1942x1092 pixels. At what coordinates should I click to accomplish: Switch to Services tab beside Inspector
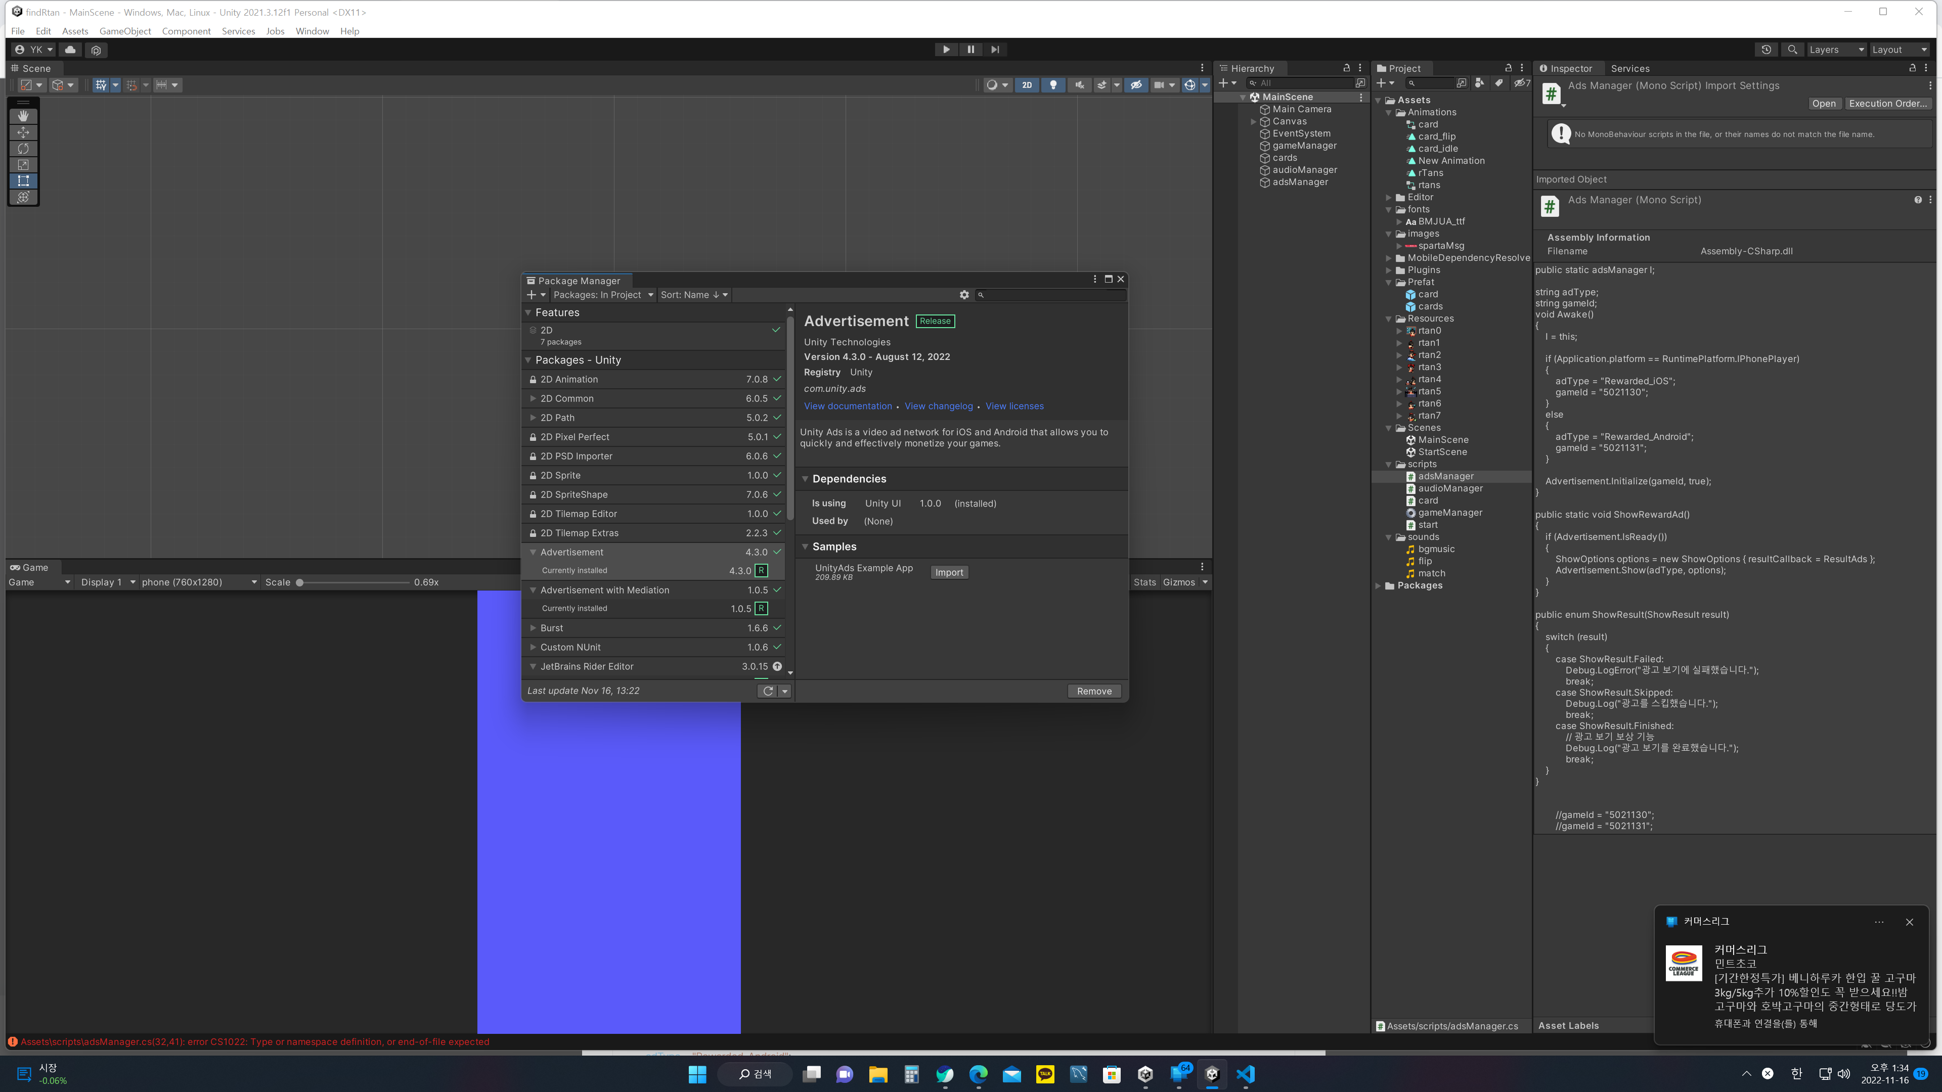1630,69
